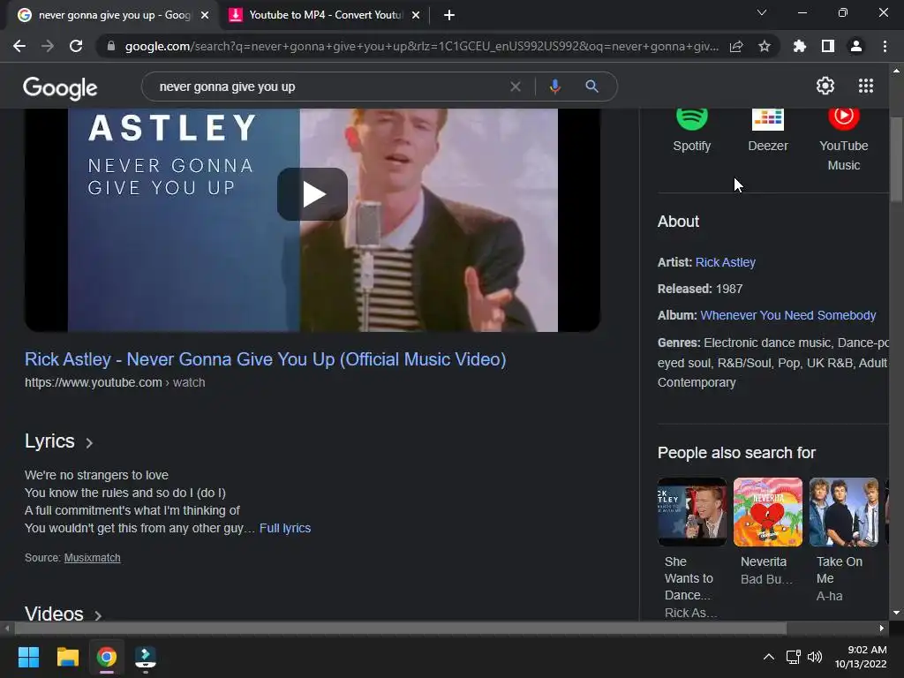Open Neverita Bad Bunny thumbnail
This screenshot has width=904, height=678.
coord(768,512)
